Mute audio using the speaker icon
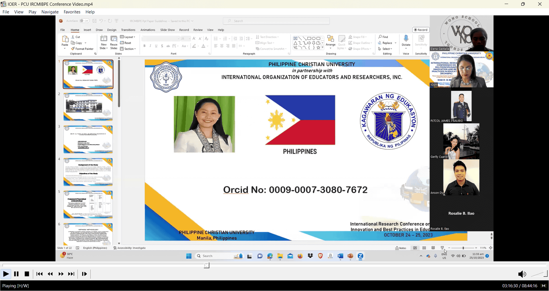The width and height of the screenshot is (549, 291). coord(522,274)
